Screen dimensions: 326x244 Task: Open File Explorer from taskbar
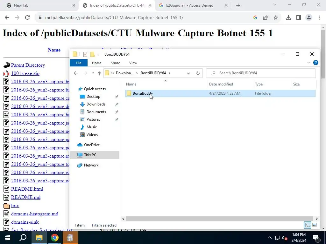click(x=39, y=238)
